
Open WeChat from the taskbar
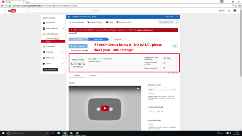[71, 133]
